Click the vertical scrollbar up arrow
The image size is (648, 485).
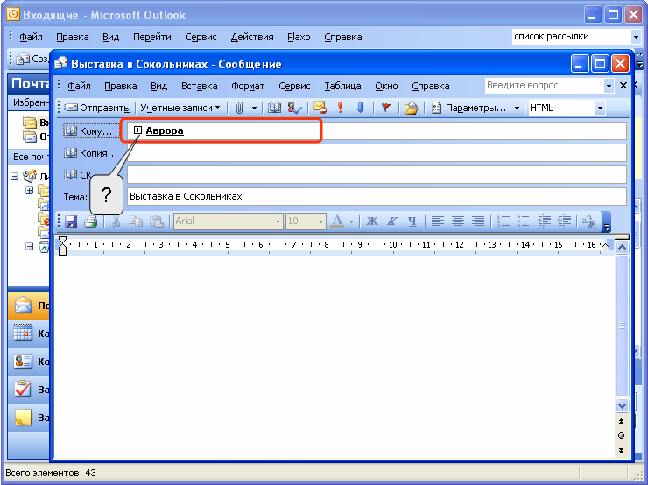tap(622, 248)
